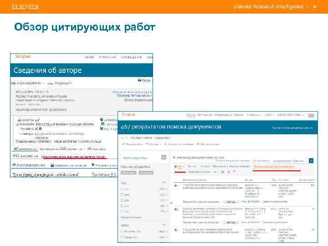Open the Sources menu in author details window
The height and width of the screenshot is (246, 328).
[x=108, y=57]
